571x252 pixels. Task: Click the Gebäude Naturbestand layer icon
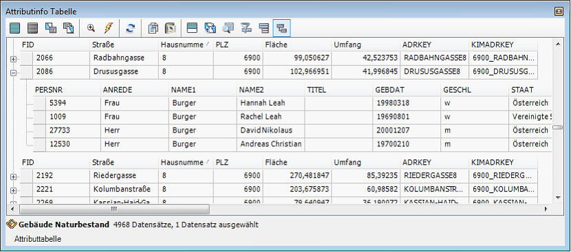click(x=11, y=225)
